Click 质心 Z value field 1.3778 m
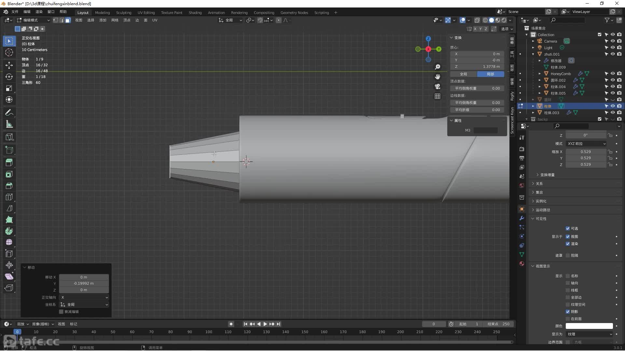The width and height of the screenshot is (625, 351). coord(477,67)
